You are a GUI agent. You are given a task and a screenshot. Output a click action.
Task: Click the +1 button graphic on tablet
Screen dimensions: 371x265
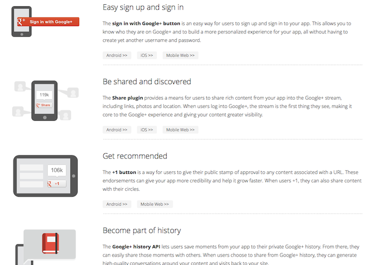57,183
